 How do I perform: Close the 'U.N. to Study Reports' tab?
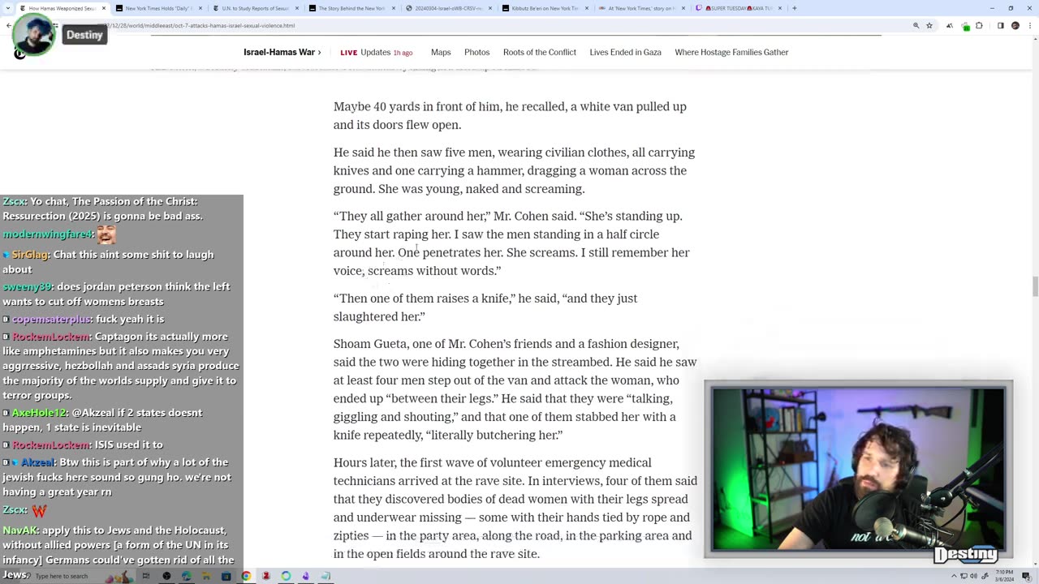[296, 8]
